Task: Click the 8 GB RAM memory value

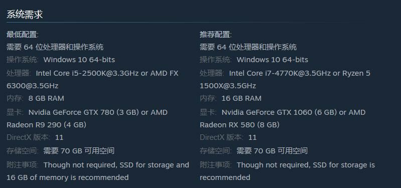Action: click(x=46, y=98)
